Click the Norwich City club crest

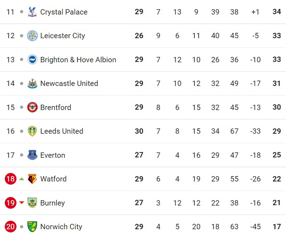point(32,227)
